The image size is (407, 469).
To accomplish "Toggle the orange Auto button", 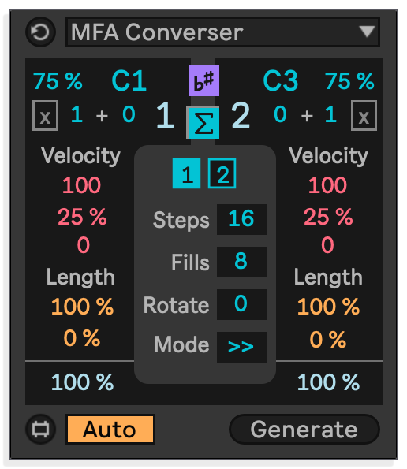I will (110, 430).
